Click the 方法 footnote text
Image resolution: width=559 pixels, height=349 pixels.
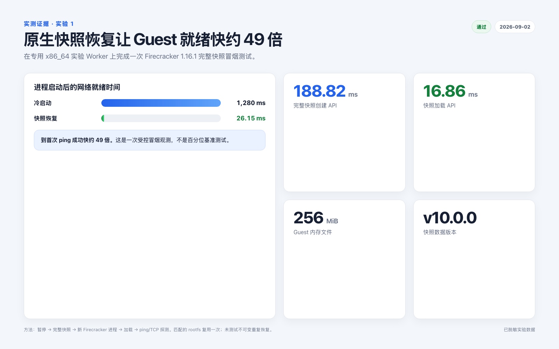pos(149,329)
